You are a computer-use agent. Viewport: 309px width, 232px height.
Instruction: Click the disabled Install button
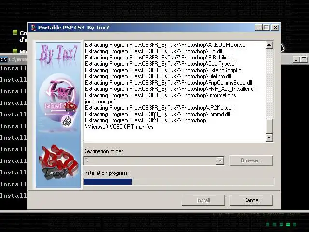coord(203,200)
